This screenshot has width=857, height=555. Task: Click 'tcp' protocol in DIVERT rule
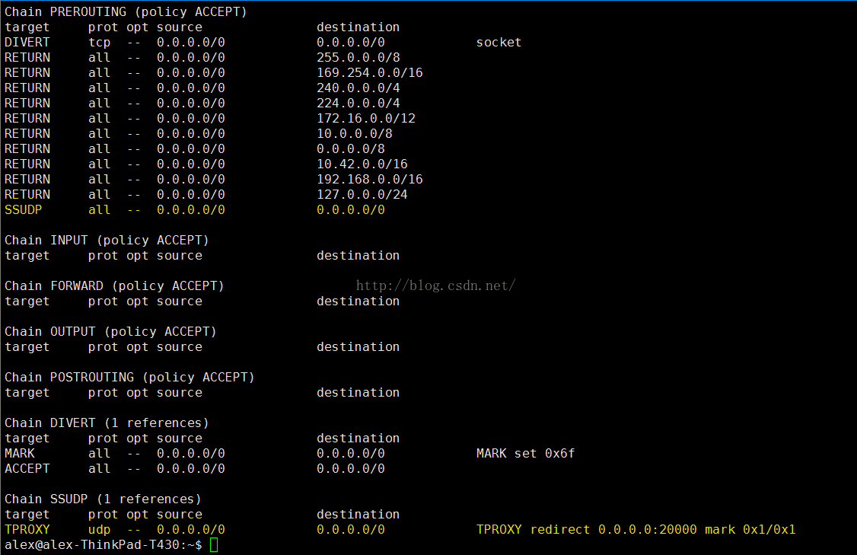[x=100, y=43]
